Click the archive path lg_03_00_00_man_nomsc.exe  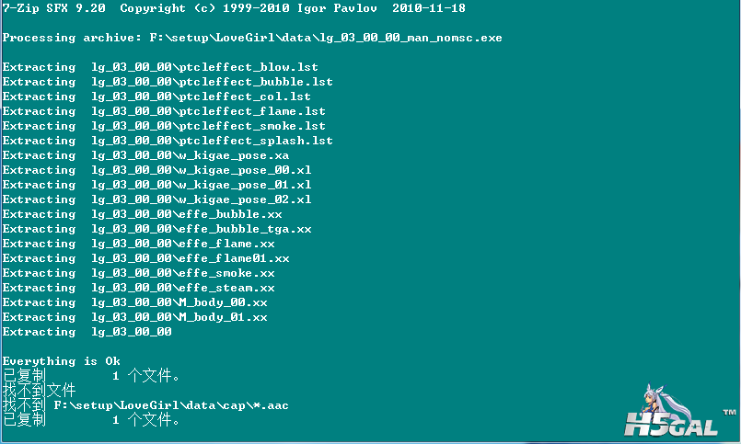[326, 38]
